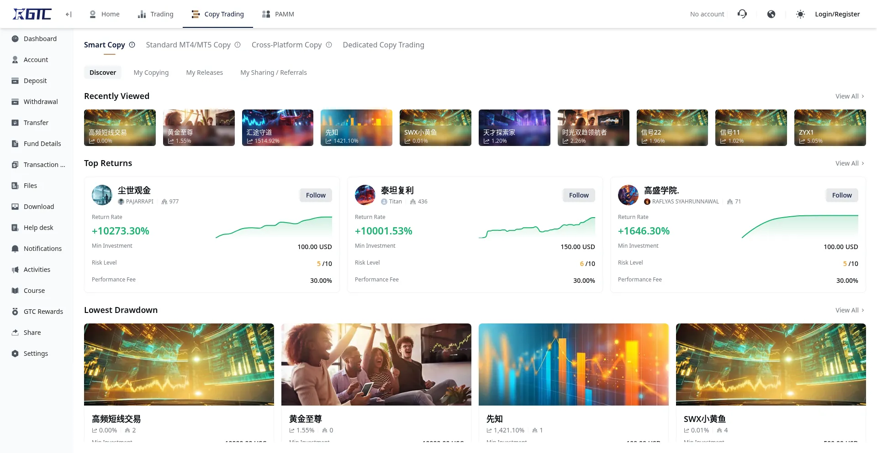The image size is (877, 453).
Task: Follow the 尘世观金 strategy
Action: click(316, 195)
